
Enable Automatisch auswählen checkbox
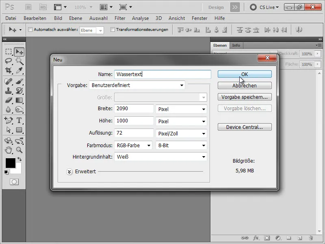pyautogui.click(x=30, y=29)
